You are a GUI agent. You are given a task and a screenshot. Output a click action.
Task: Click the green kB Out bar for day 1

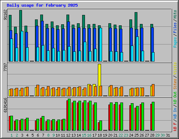tap(12, 123)
